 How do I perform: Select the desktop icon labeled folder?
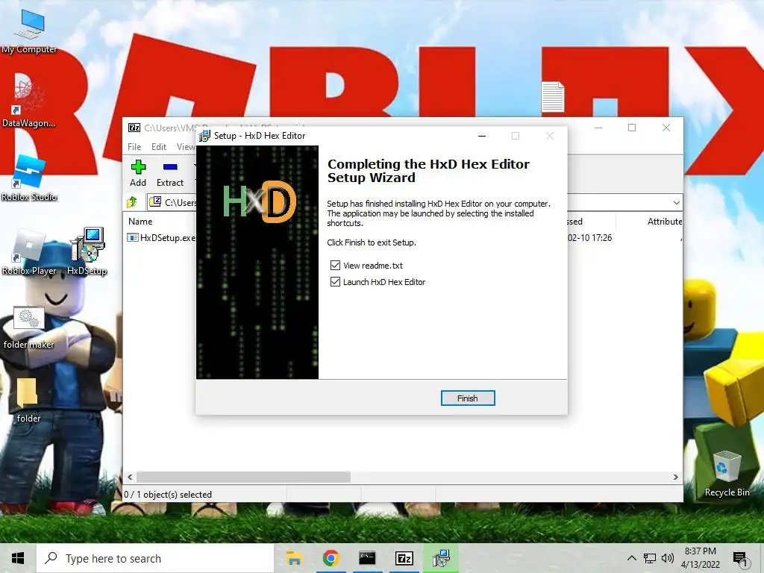[28, 400]
